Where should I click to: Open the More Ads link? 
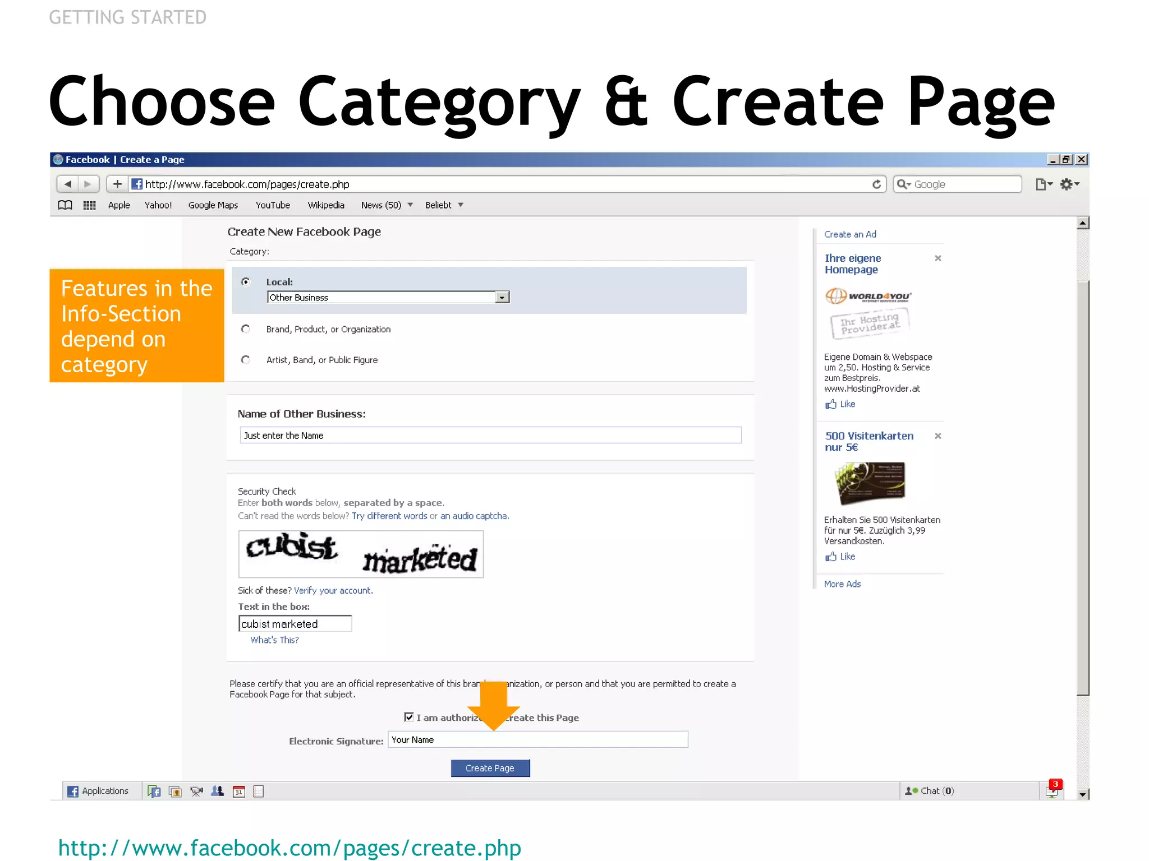(842, 584)
